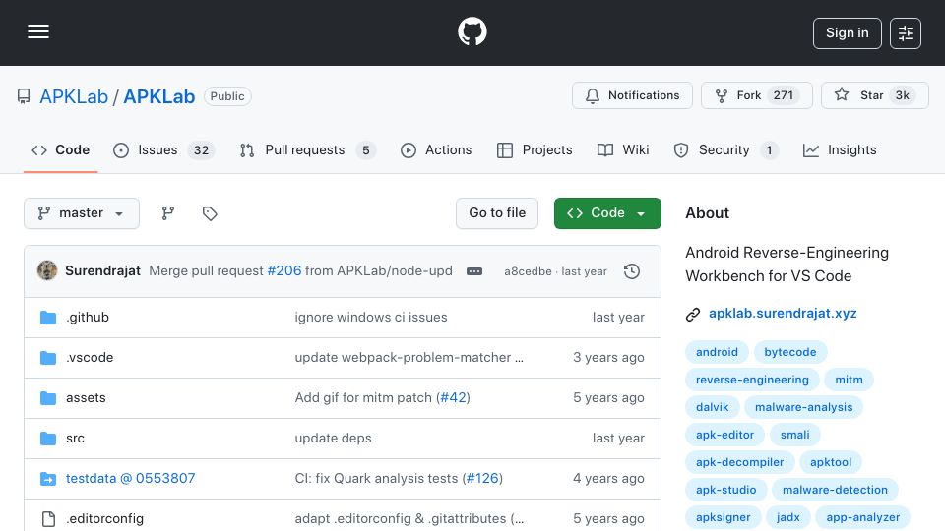Click the 'update webpack-problem-matcher' commit message
Viewport: 945px width, 531px height.
coord(409,358)
